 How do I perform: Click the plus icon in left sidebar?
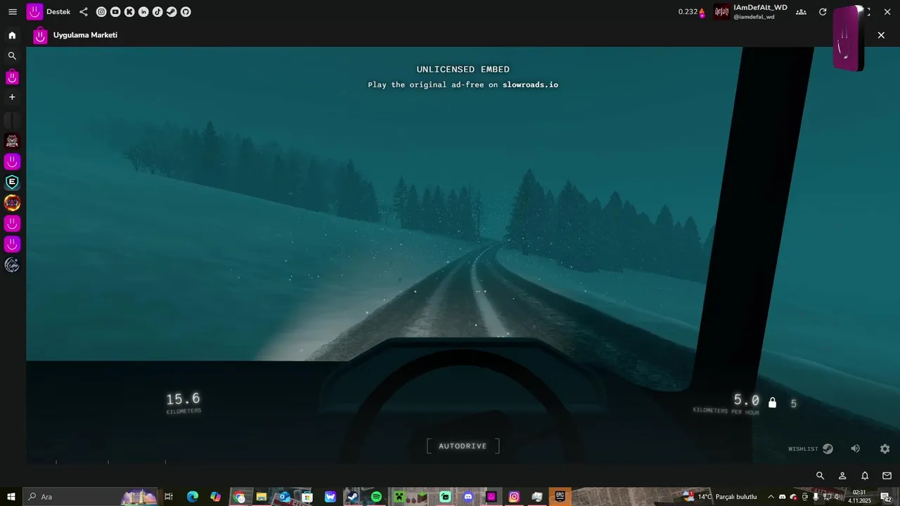point(12,97)
